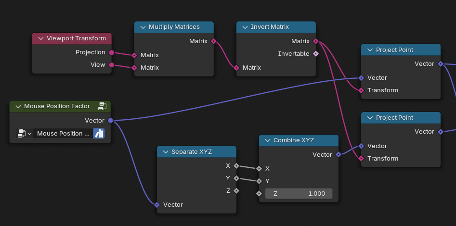Click Vector output of Combine-XYZ-fed Project Point

(x=441, y=132)
